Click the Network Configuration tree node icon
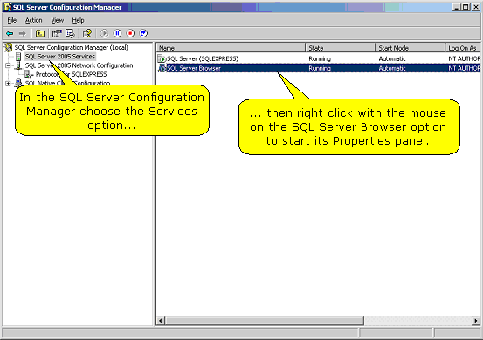The image size is (483, 340). [x=18, y=65]
